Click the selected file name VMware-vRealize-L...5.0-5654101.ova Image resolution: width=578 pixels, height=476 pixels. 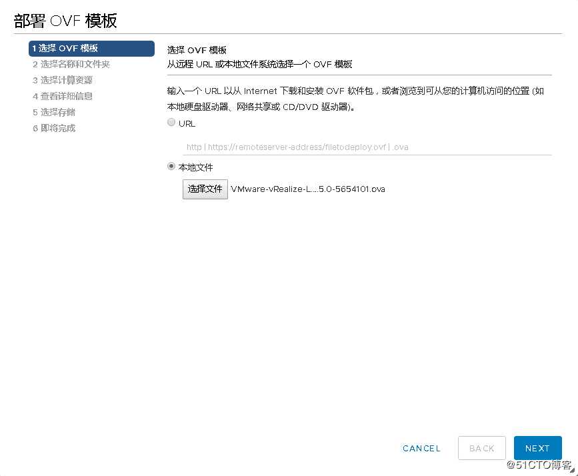coord(308,189)
